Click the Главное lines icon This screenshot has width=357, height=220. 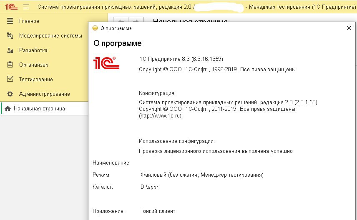pos(10,21)
